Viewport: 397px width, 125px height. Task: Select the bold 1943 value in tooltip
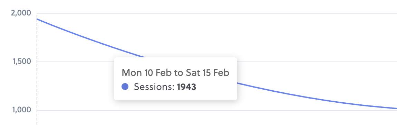coord(187,87)
